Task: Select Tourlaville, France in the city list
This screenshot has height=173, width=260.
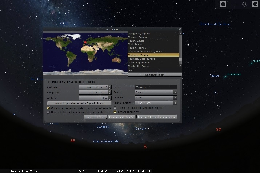Action: click(153, 66)
